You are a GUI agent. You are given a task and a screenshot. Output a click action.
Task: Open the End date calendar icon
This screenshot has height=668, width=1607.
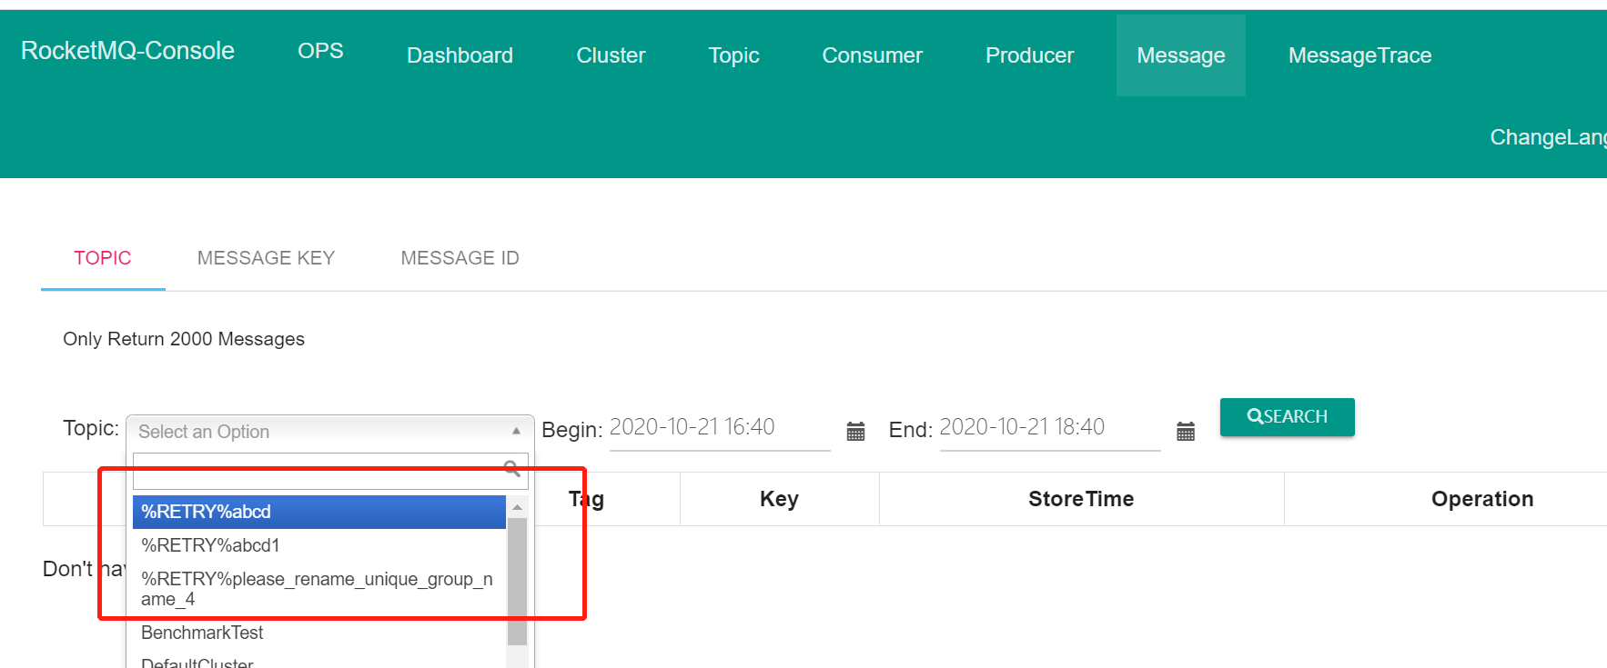(x=1185, y=432)
